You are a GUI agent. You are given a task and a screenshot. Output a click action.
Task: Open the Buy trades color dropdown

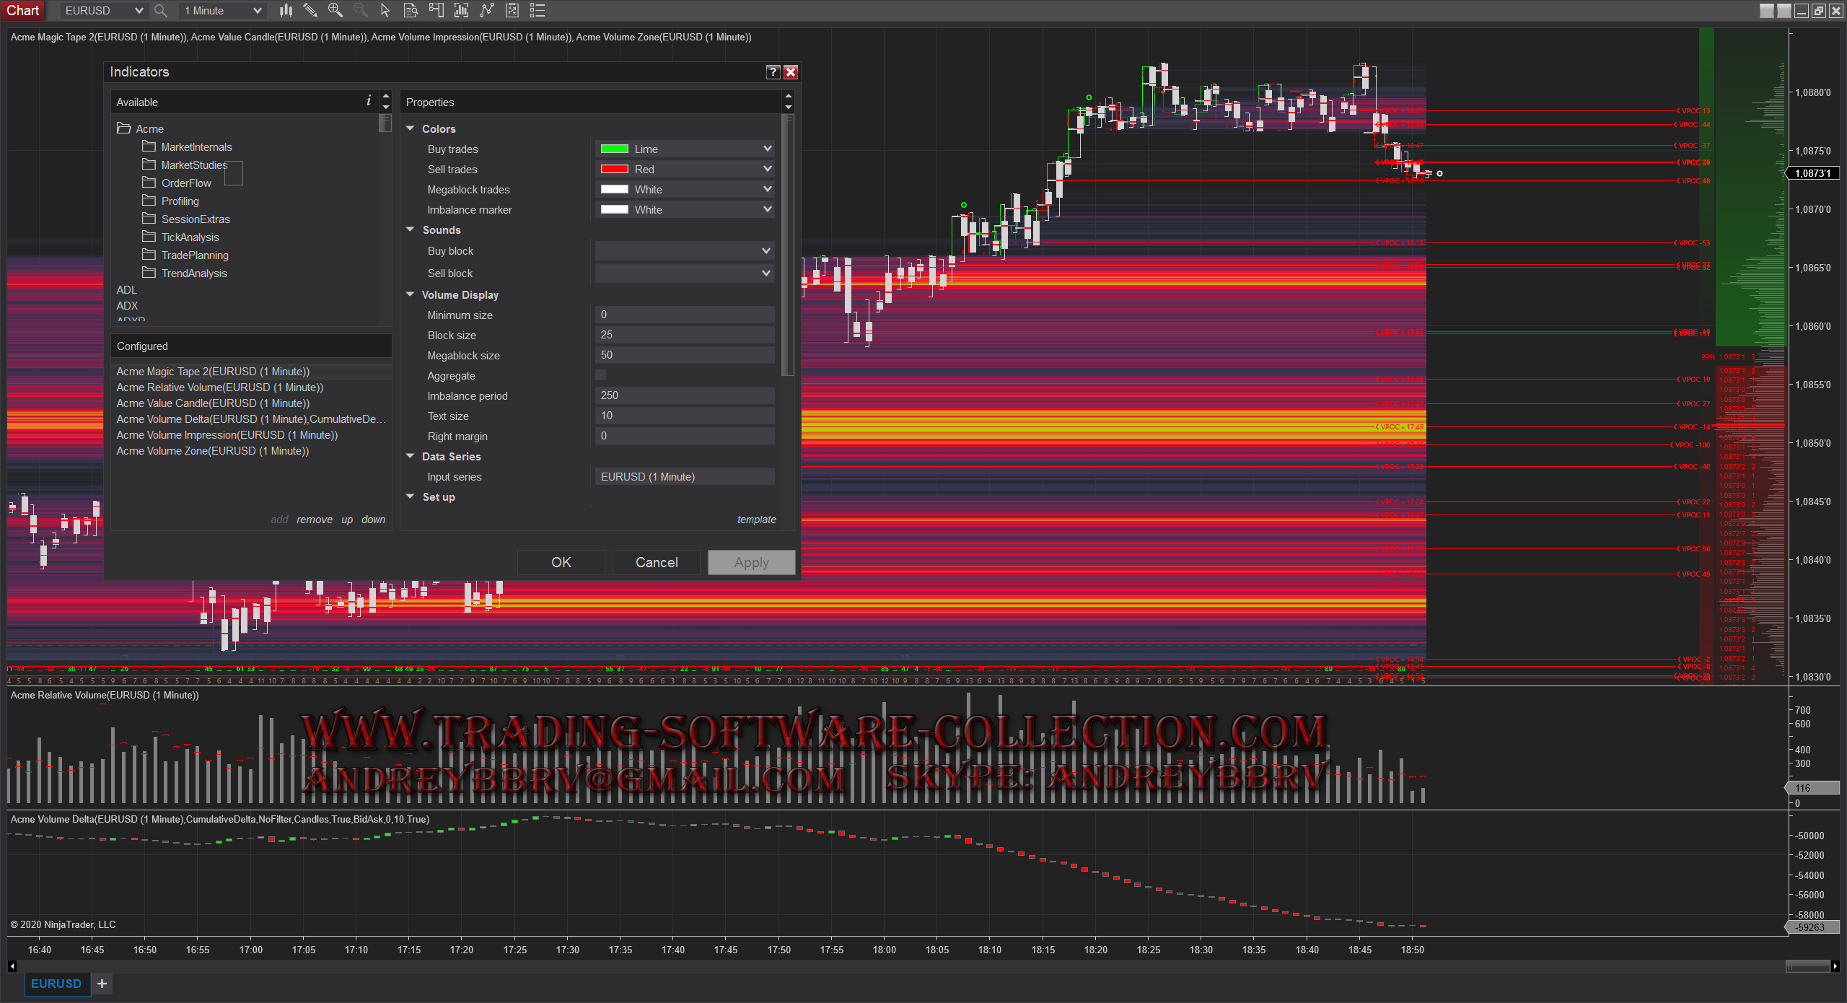coord(685,149)
